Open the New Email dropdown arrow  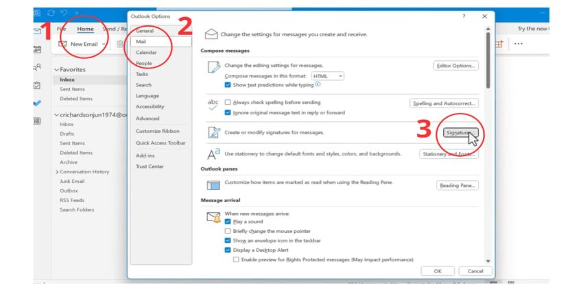(x=104, y=44)
